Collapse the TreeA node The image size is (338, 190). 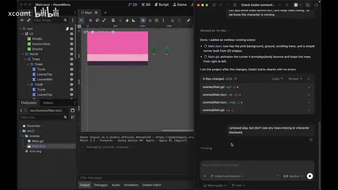click(x=28, y=64)
